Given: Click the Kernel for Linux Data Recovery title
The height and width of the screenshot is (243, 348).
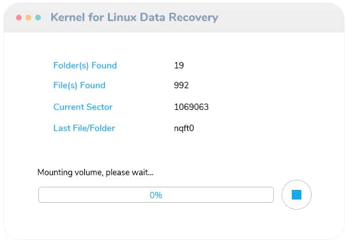Looking at the screenshot, I should [134, 17].
